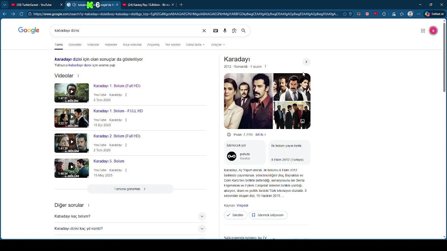Click the Google logo

(29, 30)
